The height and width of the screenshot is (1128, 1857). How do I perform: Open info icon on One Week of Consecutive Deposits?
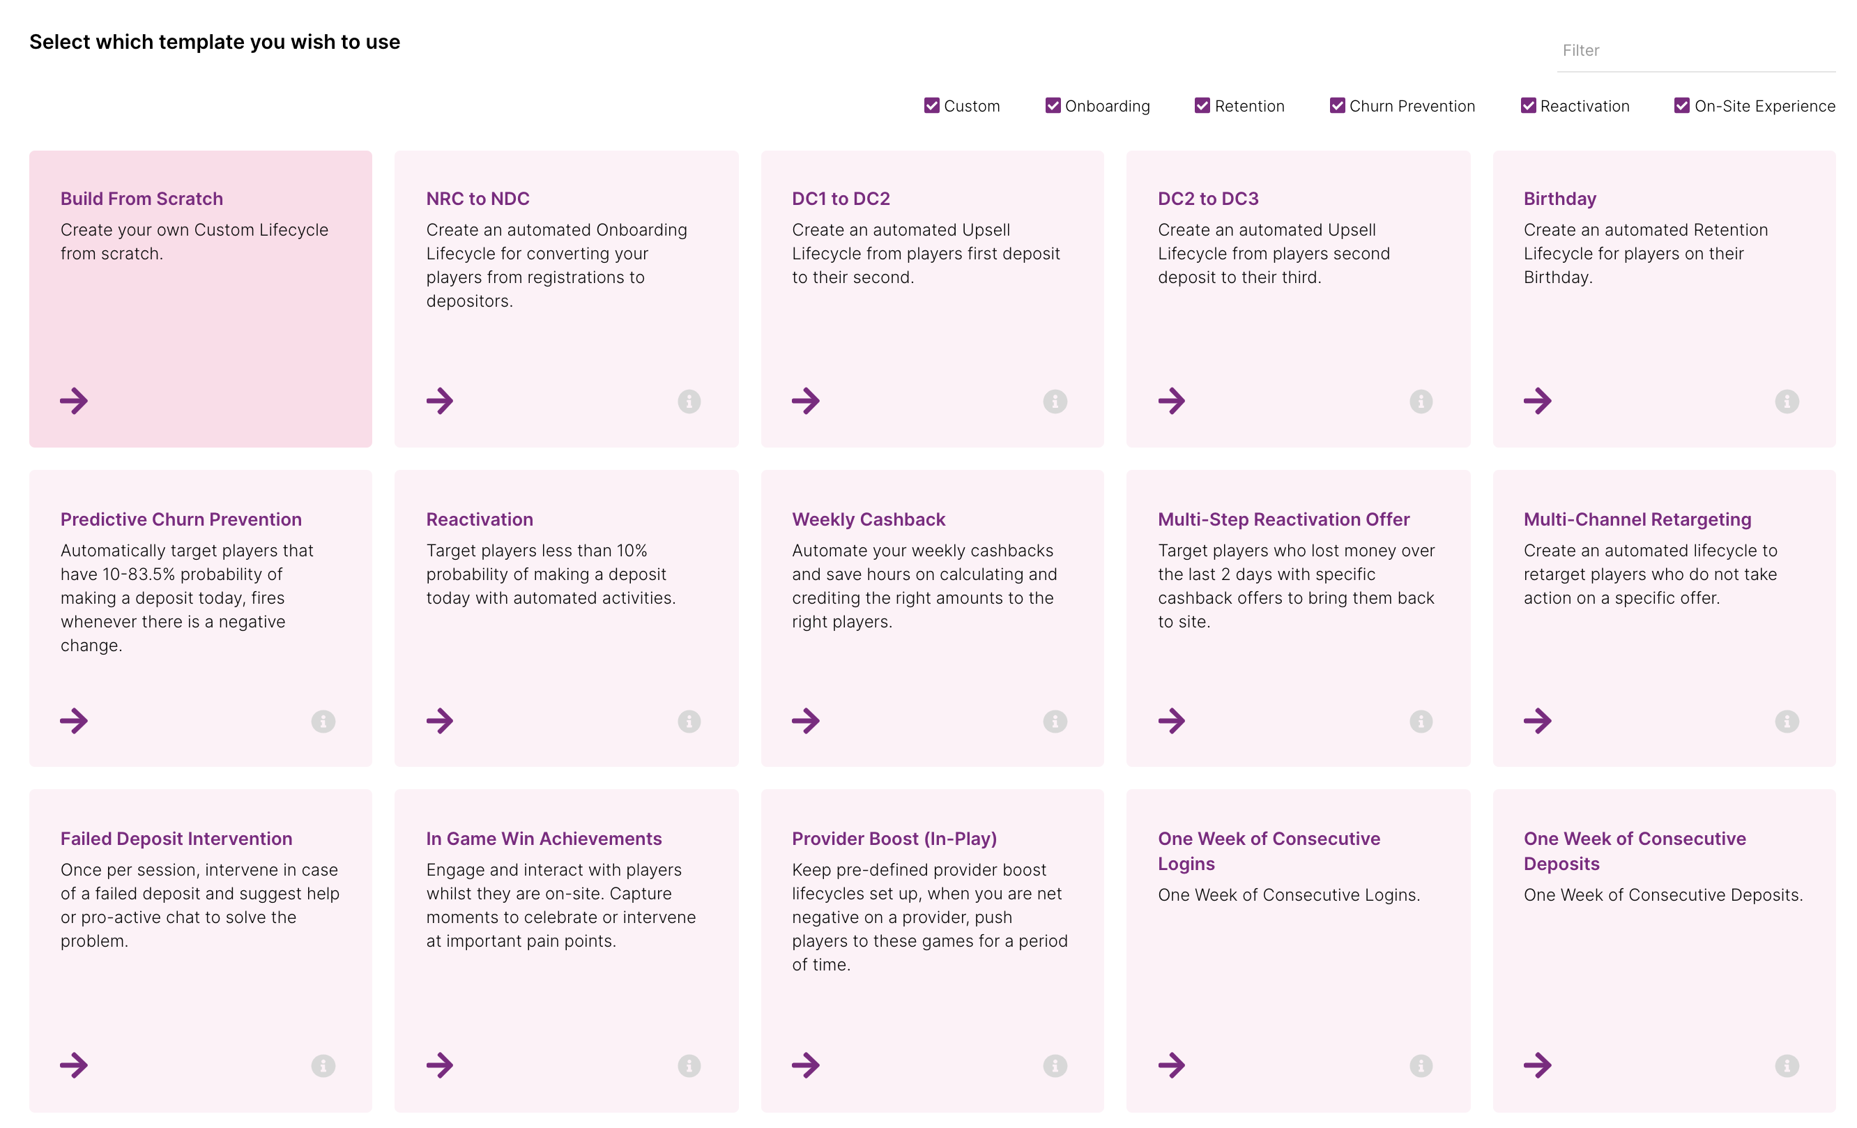(x=1786, y=1065)
